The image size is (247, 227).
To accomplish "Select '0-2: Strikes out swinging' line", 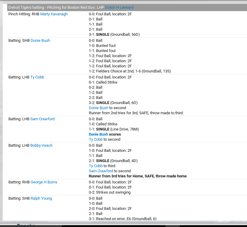I will coord(110,192).
